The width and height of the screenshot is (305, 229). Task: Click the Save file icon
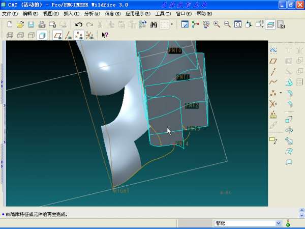(30, 24)
